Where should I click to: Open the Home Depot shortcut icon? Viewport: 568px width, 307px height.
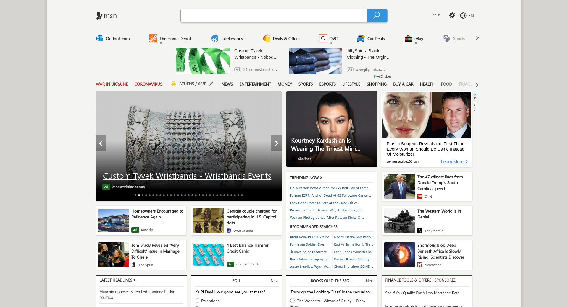(153, 38)
